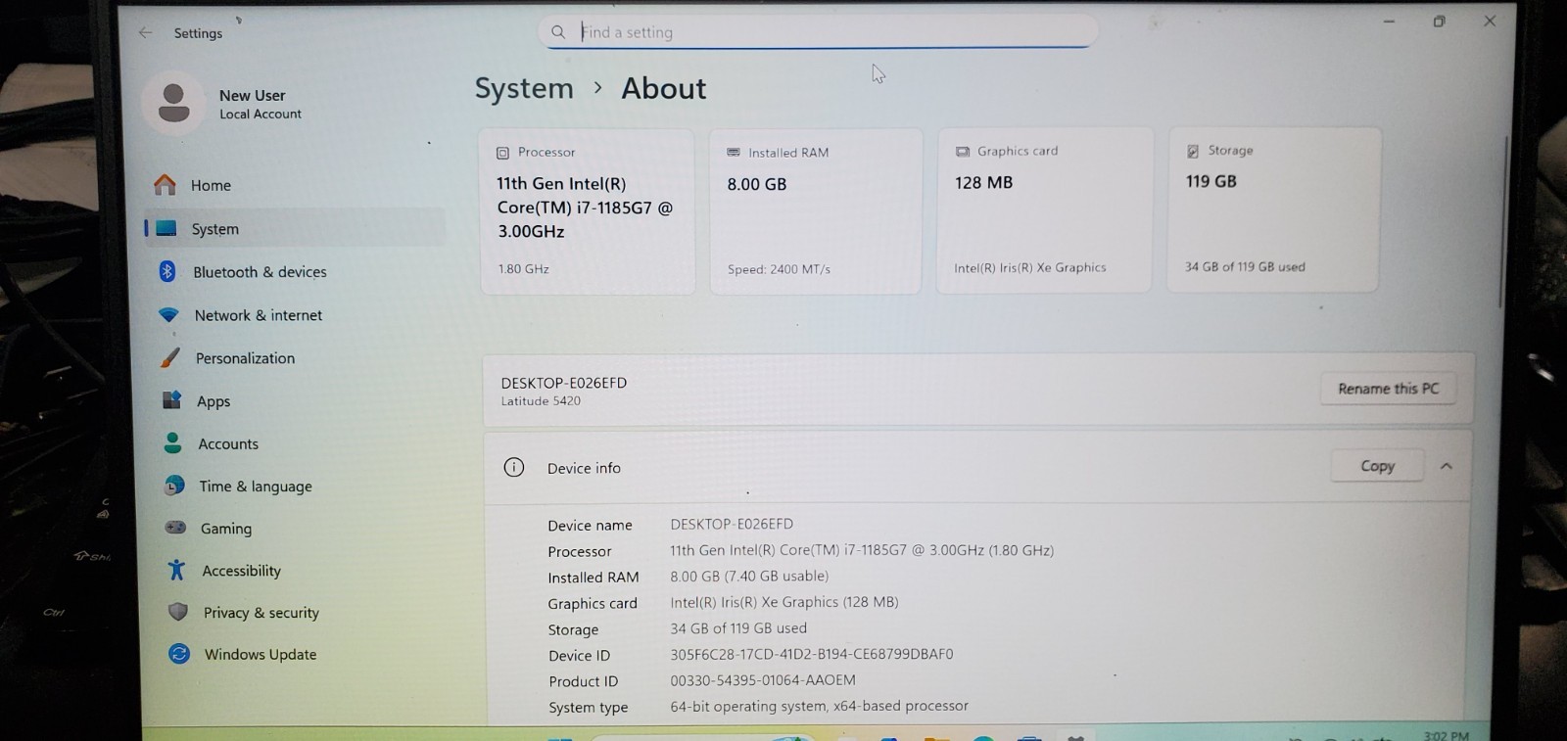Click Rename this PC button
The height and width of the screenshot is (741, 1567).
[1388, 389]
